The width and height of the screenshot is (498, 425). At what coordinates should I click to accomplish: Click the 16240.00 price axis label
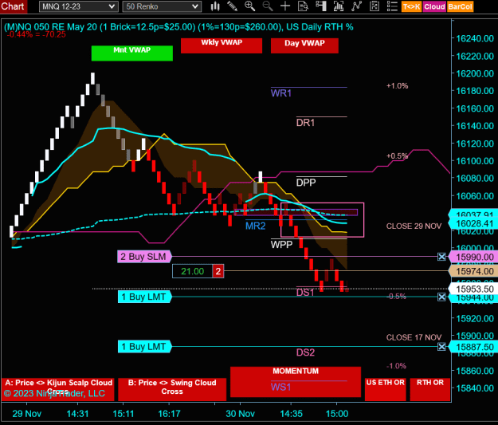point(475,39)
